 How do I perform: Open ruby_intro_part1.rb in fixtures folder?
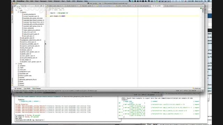point(29,32)
